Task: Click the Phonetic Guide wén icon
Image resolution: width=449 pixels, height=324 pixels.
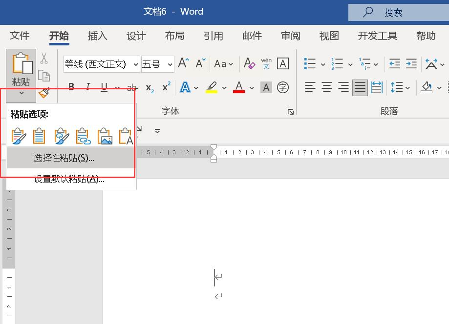Action: [266, 63]
